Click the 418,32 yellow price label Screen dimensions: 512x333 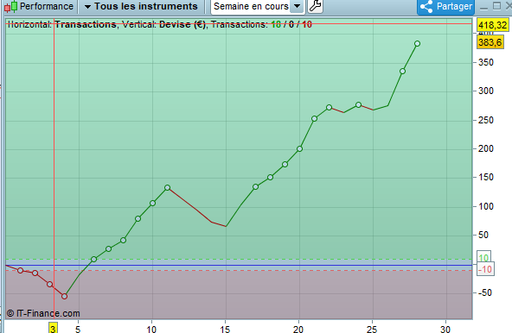tap(492, 25)
